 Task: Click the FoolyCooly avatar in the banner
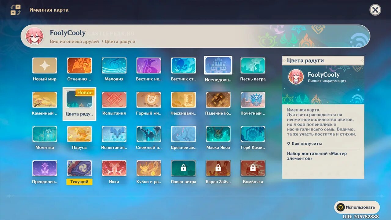34,36
